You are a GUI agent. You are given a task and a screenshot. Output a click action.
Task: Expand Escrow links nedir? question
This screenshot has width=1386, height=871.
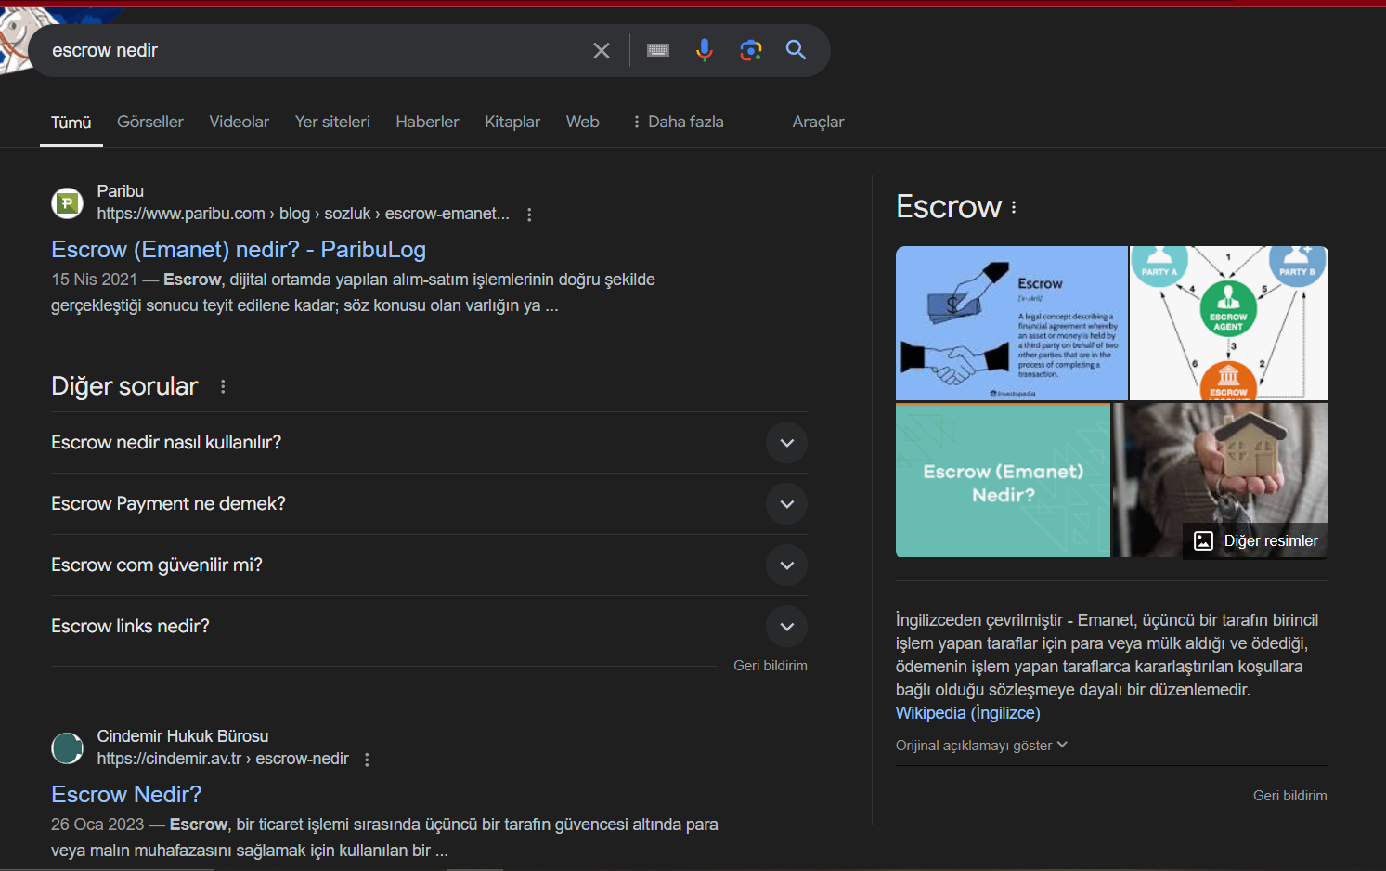(x=429, y=627)
